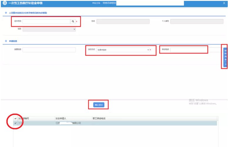This screenshot has width=228, height=147.
Task: Open the 发放方式 dropdown list
Action: (x=123, y=50)
